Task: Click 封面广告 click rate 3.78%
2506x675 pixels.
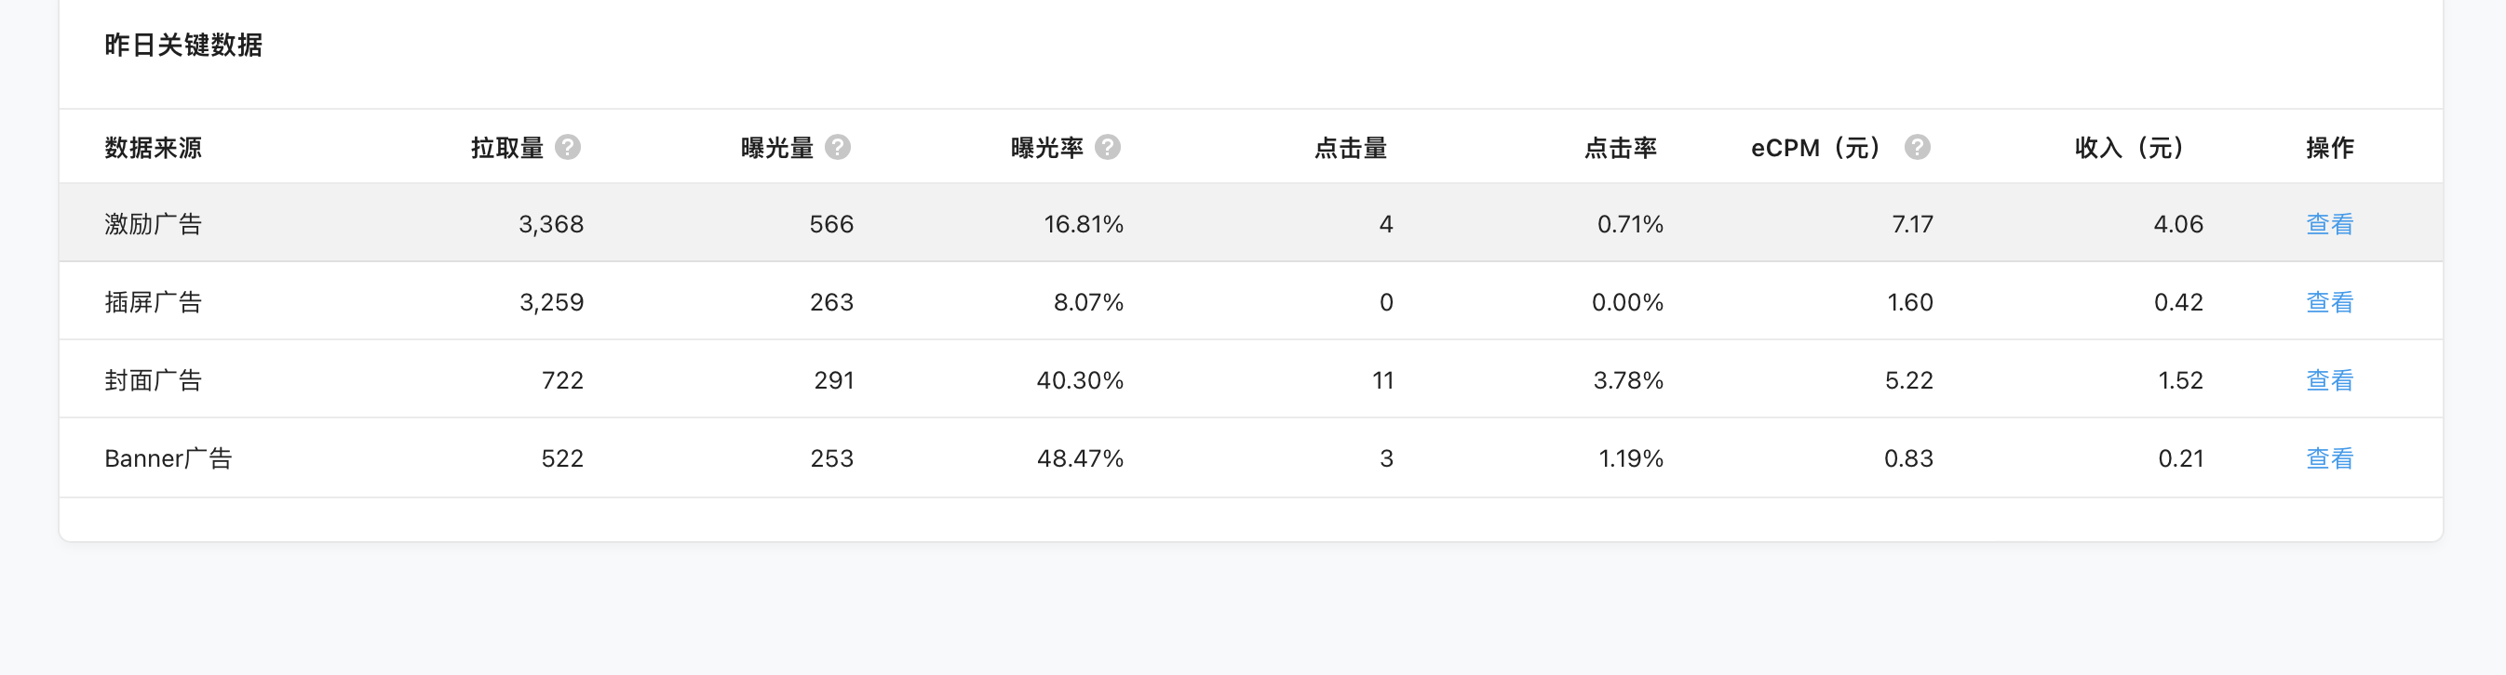Action: tap(1627, 379)
